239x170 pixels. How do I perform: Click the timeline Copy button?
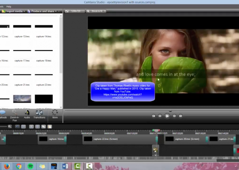[x=44, y=126]
